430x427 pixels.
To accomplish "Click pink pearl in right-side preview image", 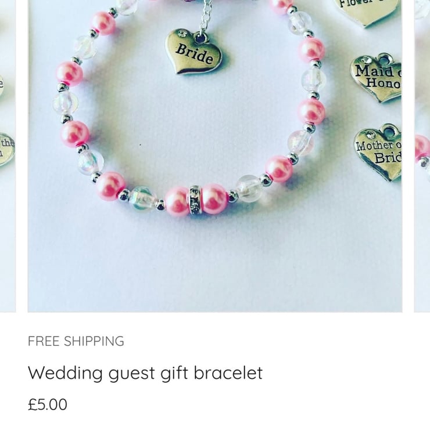I will pos(422,148).
